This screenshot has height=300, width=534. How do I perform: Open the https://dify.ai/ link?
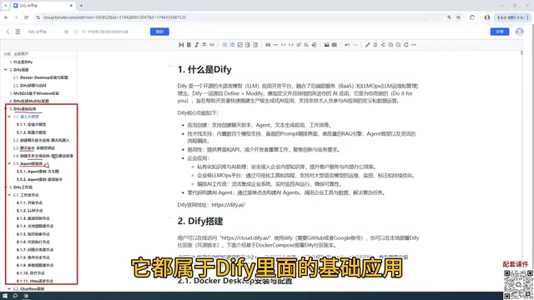[x=228, y=205]
